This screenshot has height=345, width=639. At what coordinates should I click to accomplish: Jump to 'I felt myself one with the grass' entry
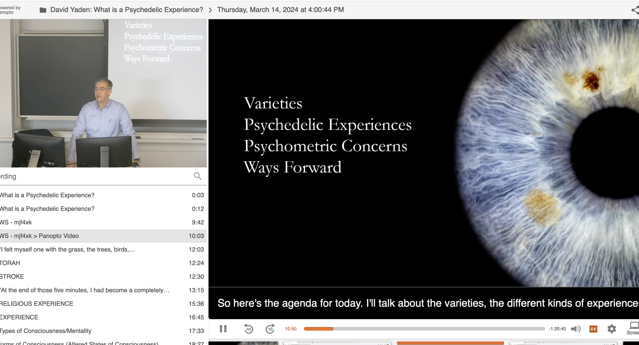click(103, 250)
